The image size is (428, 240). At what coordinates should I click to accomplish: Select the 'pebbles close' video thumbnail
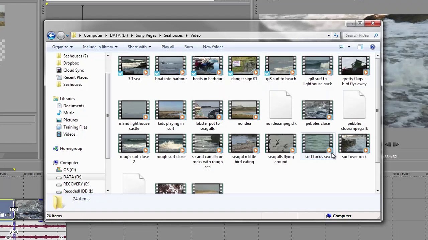pos(318,110)
